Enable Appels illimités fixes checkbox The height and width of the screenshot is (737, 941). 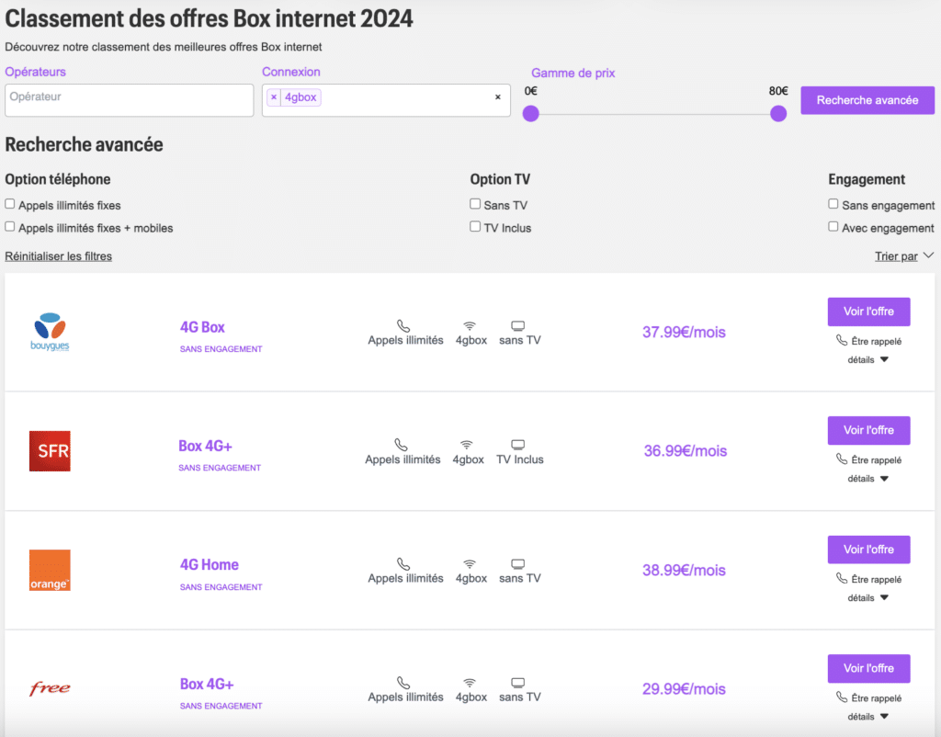click(x=10, y=204)
